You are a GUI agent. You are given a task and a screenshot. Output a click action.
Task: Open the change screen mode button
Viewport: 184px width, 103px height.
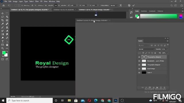point(7,59)
